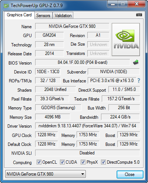Click the GPU-Z title bar app icon

(x=6, y=6)
